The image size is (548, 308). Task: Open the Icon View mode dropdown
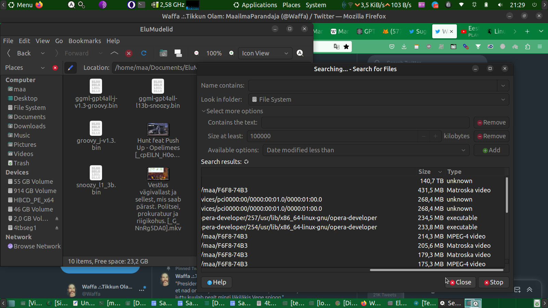point(265,53)
